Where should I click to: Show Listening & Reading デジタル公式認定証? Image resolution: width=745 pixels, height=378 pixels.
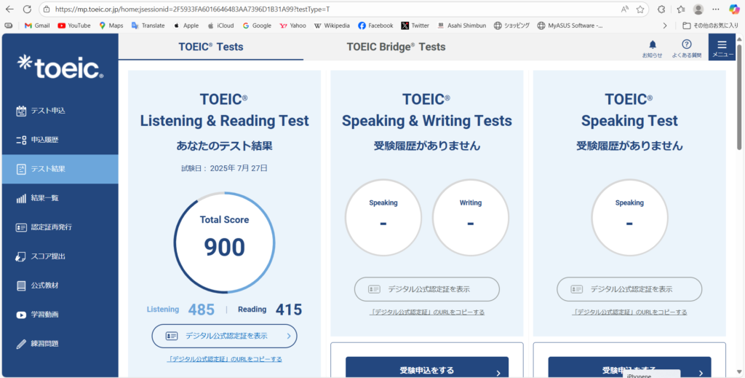224,336
